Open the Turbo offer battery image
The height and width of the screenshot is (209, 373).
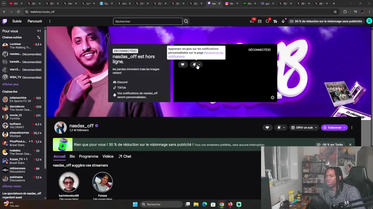(63, 145)
